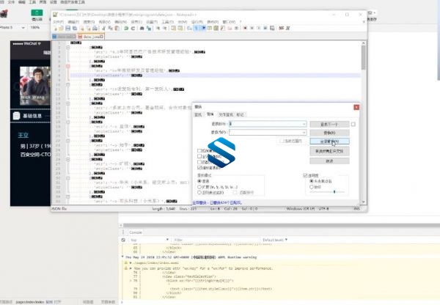Open the 100% zoom dropdown in simulator

[x=35, y=28]
